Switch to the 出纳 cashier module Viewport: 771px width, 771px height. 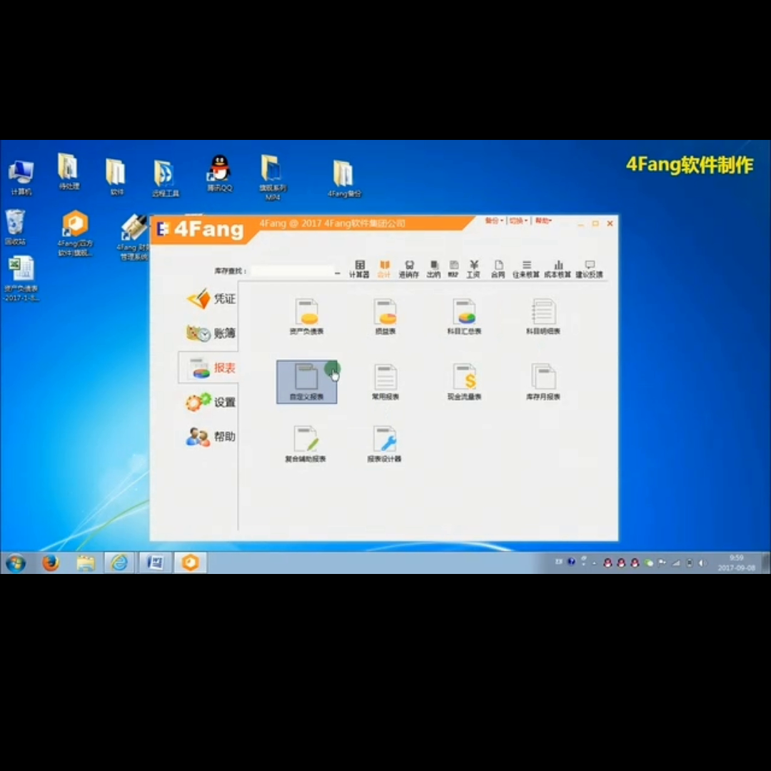click(x=433, y=269)
